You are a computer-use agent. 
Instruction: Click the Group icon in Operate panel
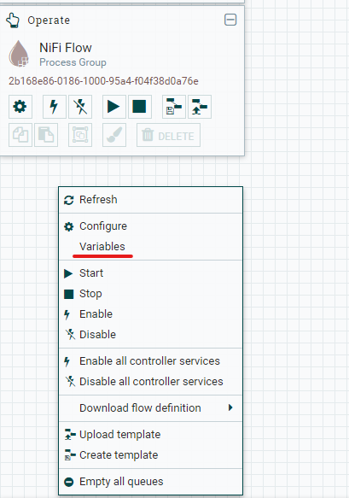tap(80, 135)
